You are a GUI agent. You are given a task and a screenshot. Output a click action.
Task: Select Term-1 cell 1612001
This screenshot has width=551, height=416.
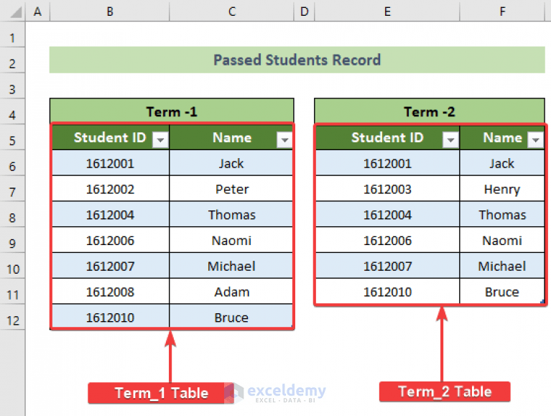(x=111, y=163)
